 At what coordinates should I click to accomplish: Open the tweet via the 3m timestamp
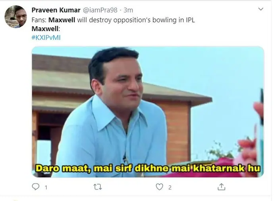128,10
